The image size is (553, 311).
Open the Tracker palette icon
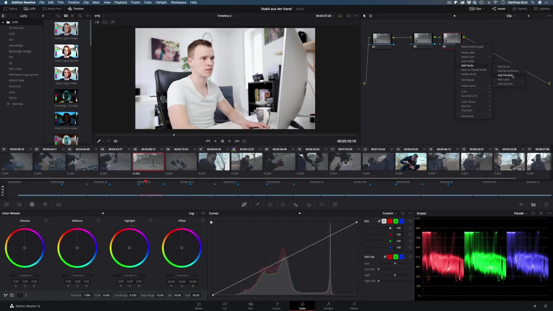pyautogui.click(x=283, y=204)
